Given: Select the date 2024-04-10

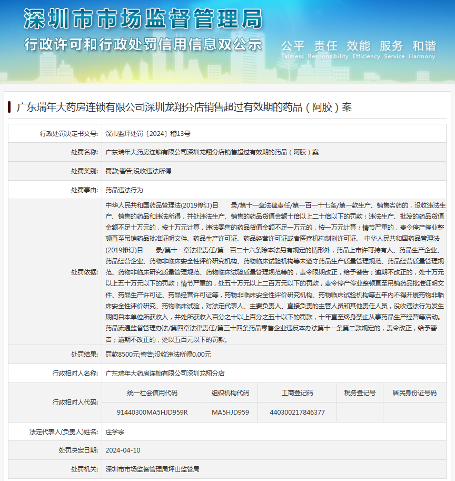Looking at the screenshot, I should [123, 450].
